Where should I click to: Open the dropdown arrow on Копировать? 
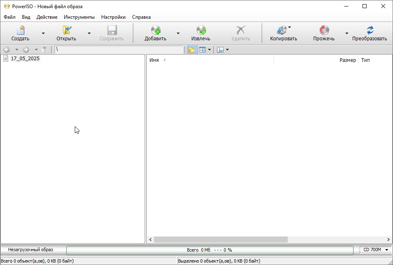289,27
